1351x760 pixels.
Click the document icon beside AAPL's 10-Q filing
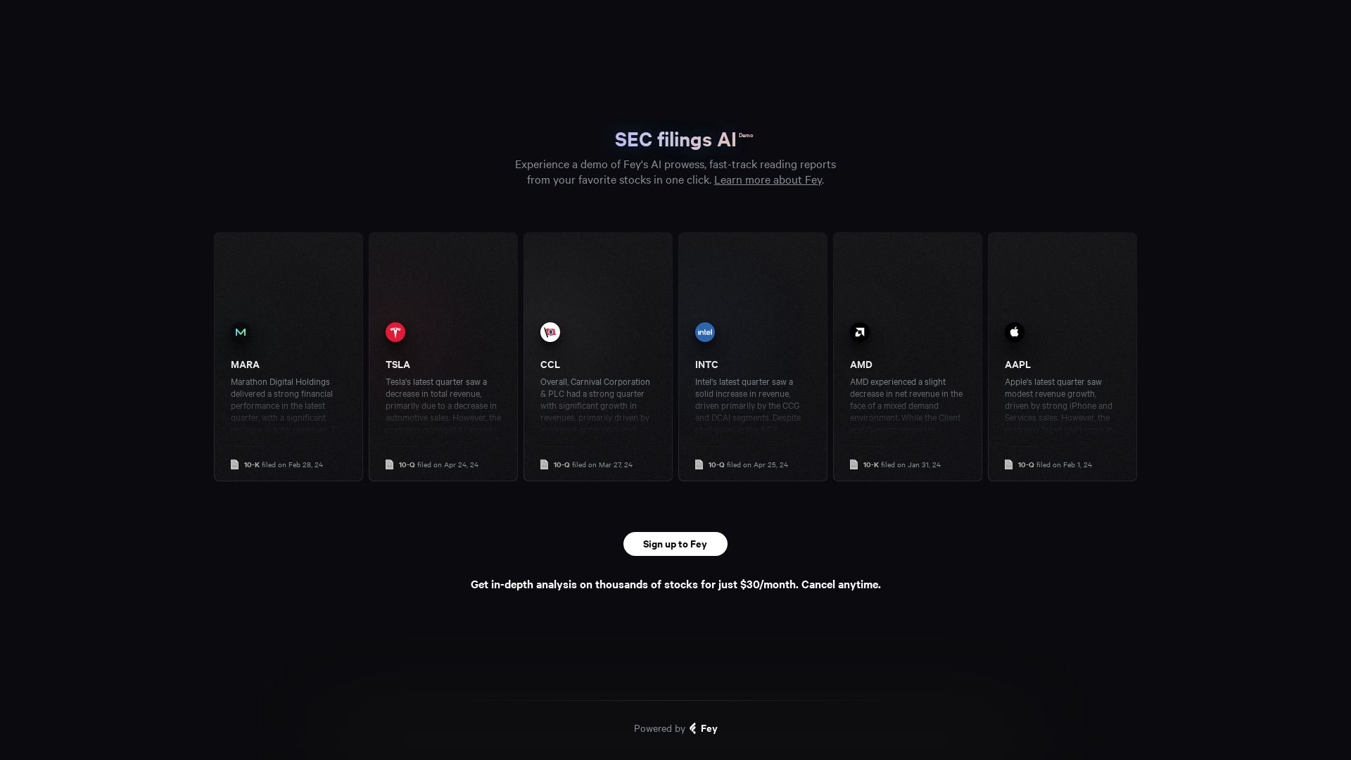[x=1008, y=464]
